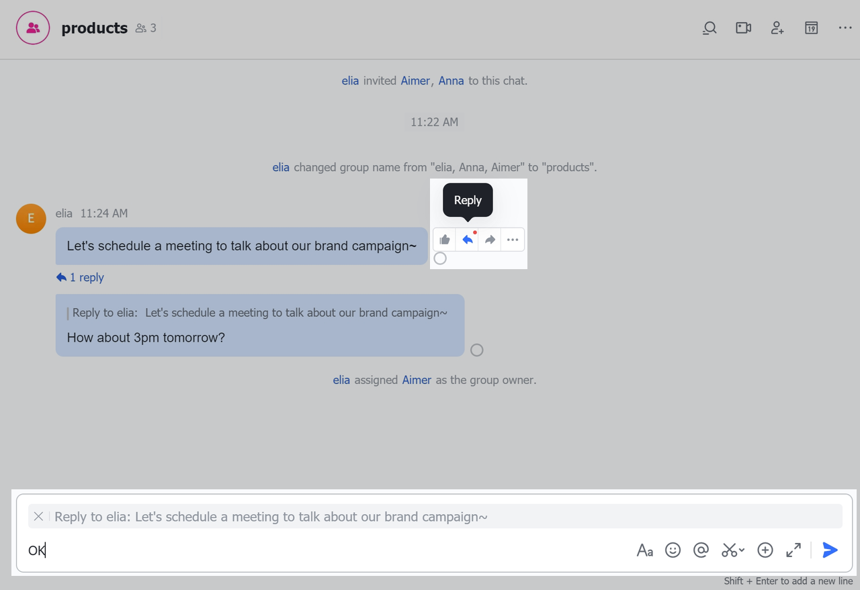860x590 pixels.
Task: Add a new member to the group
Action: coord(777,28)
